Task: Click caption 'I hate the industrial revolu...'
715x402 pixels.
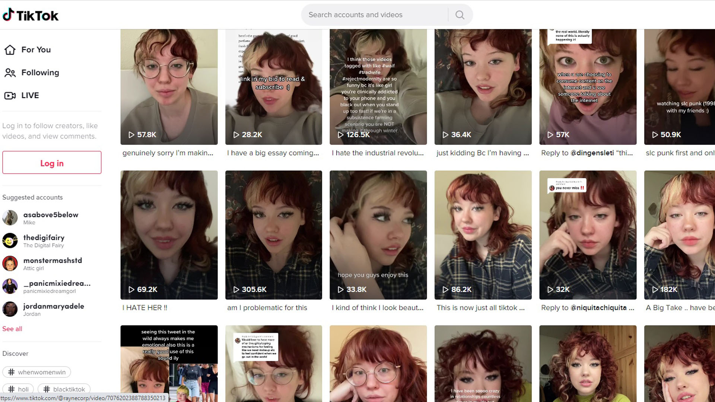Action: click(378, 153)
